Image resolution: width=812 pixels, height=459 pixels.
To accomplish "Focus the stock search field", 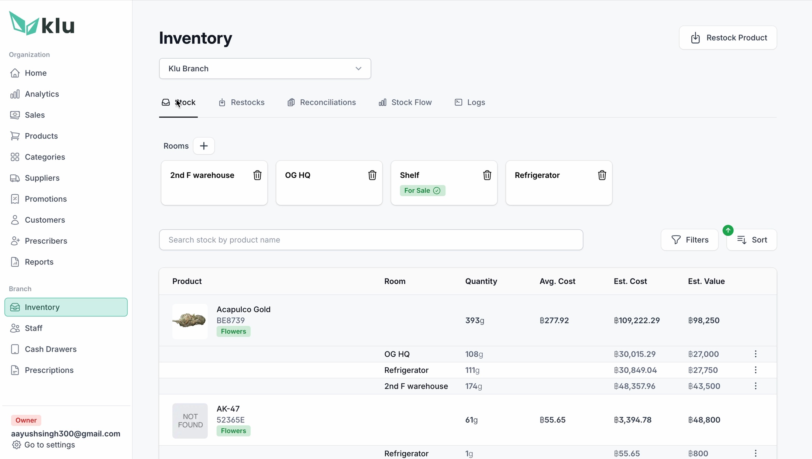I will coord(371,240).
